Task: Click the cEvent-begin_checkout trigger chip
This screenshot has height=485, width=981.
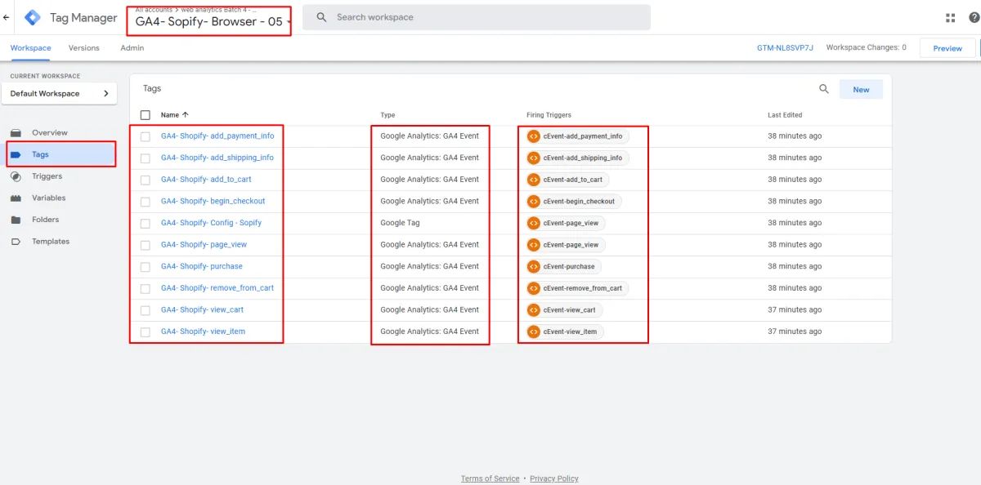Action: click(574, 201)
